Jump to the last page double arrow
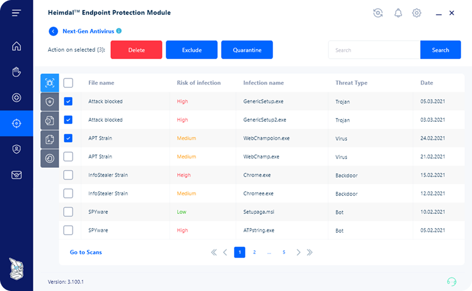 (x=310, y=252)
